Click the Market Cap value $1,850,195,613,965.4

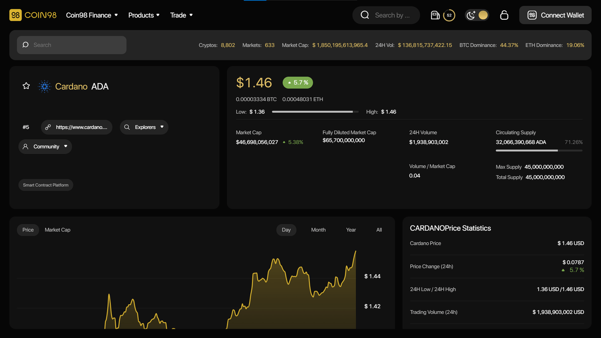click(340, 45)
